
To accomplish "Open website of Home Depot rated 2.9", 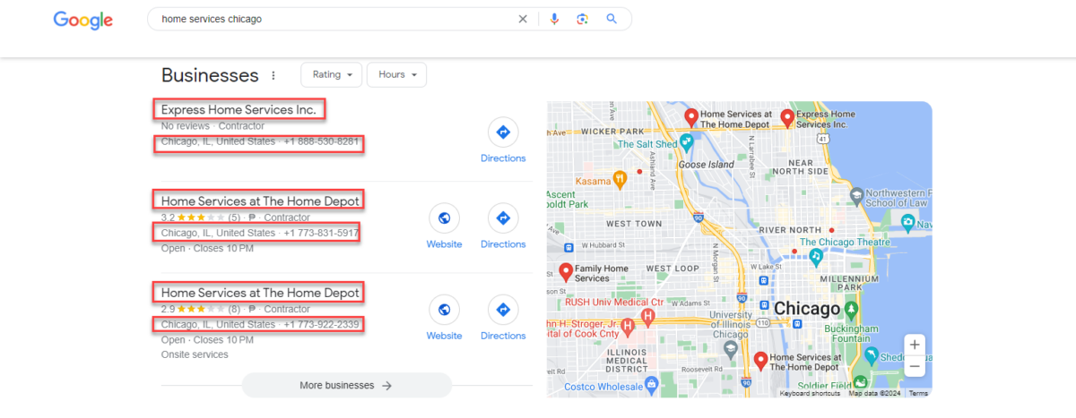I will (444, 319).
